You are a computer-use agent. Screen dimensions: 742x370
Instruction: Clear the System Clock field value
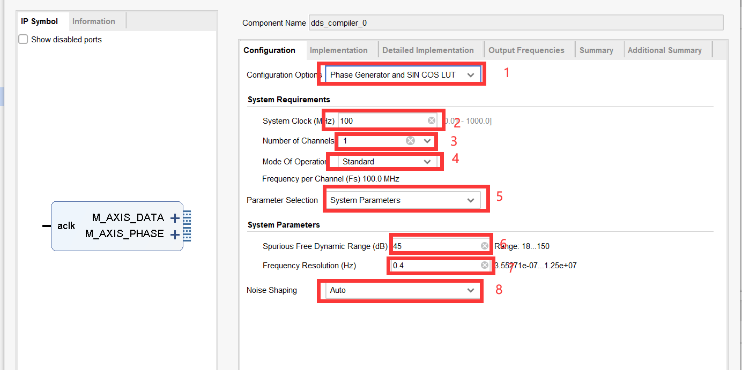point(432,120)
